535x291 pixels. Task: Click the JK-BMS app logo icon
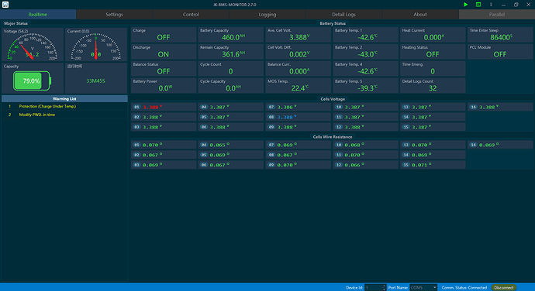5,5
